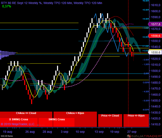Click the 28 aug date label
Screen dimensions: 162x138
(47, 132)
